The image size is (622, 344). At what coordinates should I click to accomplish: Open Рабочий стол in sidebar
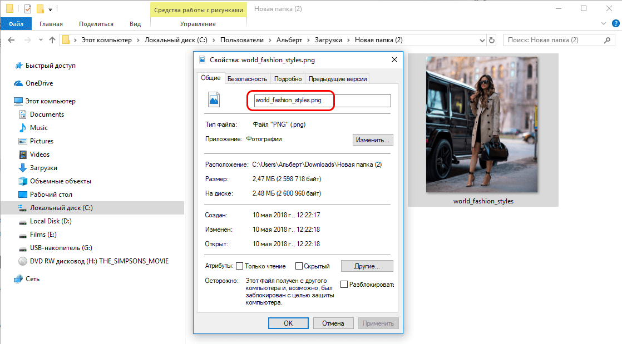click(x=51, y=195)
